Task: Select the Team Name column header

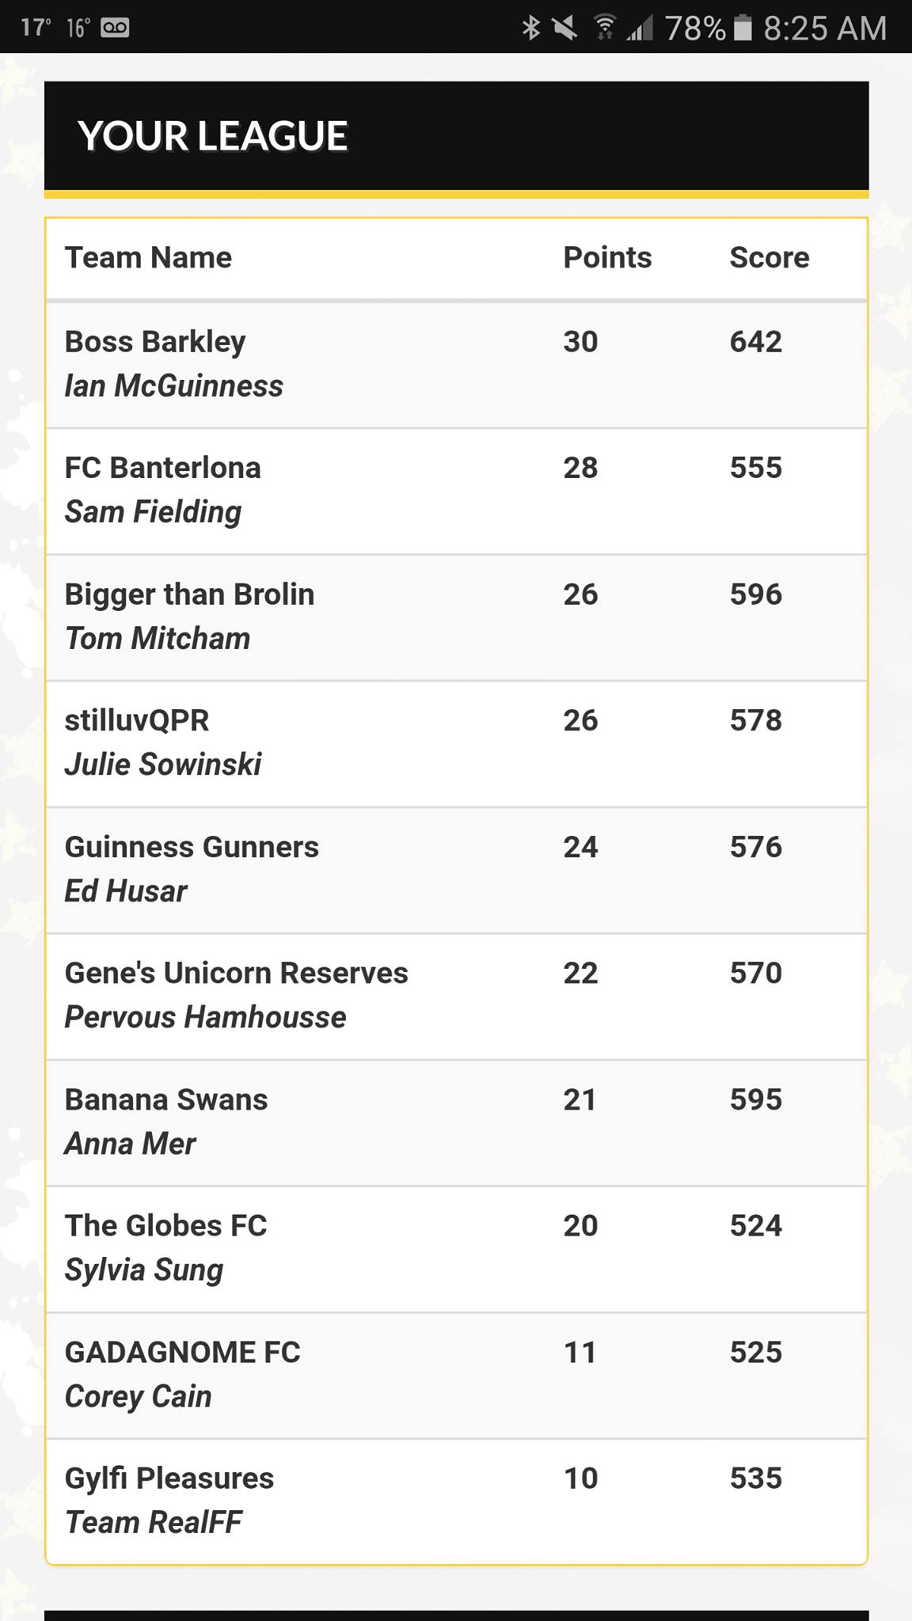Action: 148,258
